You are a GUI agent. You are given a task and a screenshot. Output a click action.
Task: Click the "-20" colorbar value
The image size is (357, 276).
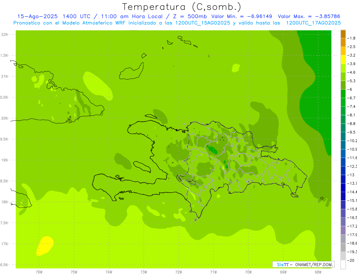coord(351,261)
